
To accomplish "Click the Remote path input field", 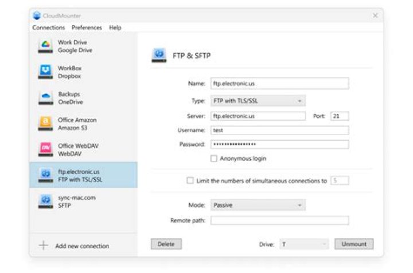I will tap(279, 220).
